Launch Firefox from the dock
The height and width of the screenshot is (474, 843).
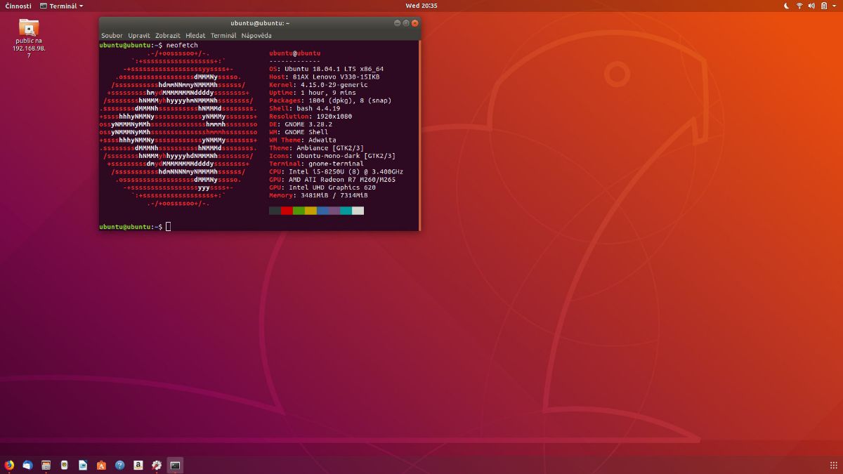pyautogui.click(x=9, y=465)
